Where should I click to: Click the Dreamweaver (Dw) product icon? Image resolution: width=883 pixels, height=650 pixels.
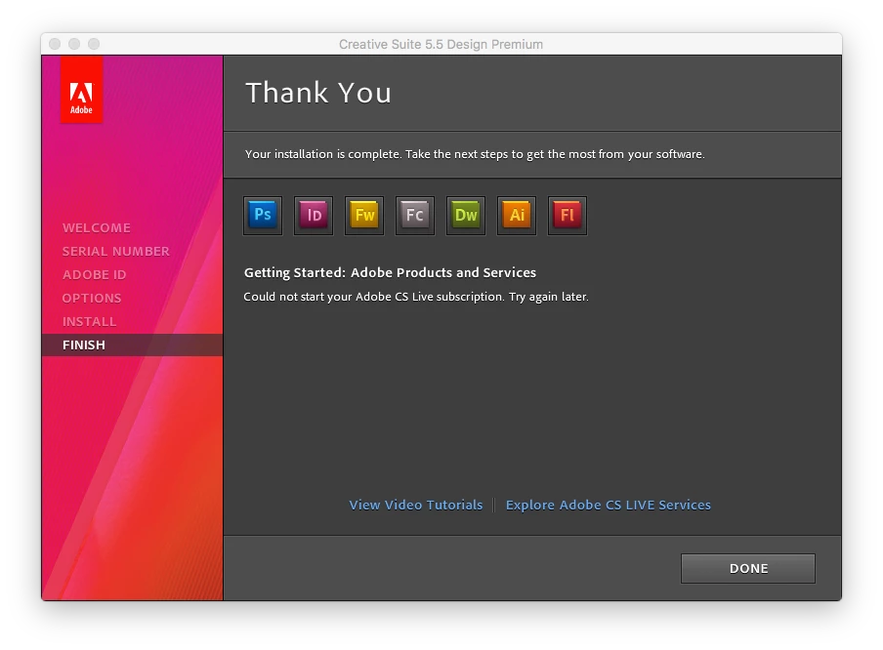[466, 216]
